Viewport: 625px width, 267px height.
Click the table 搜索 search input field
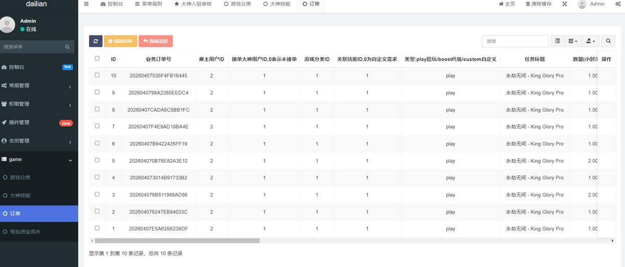(x=515, y=41)
